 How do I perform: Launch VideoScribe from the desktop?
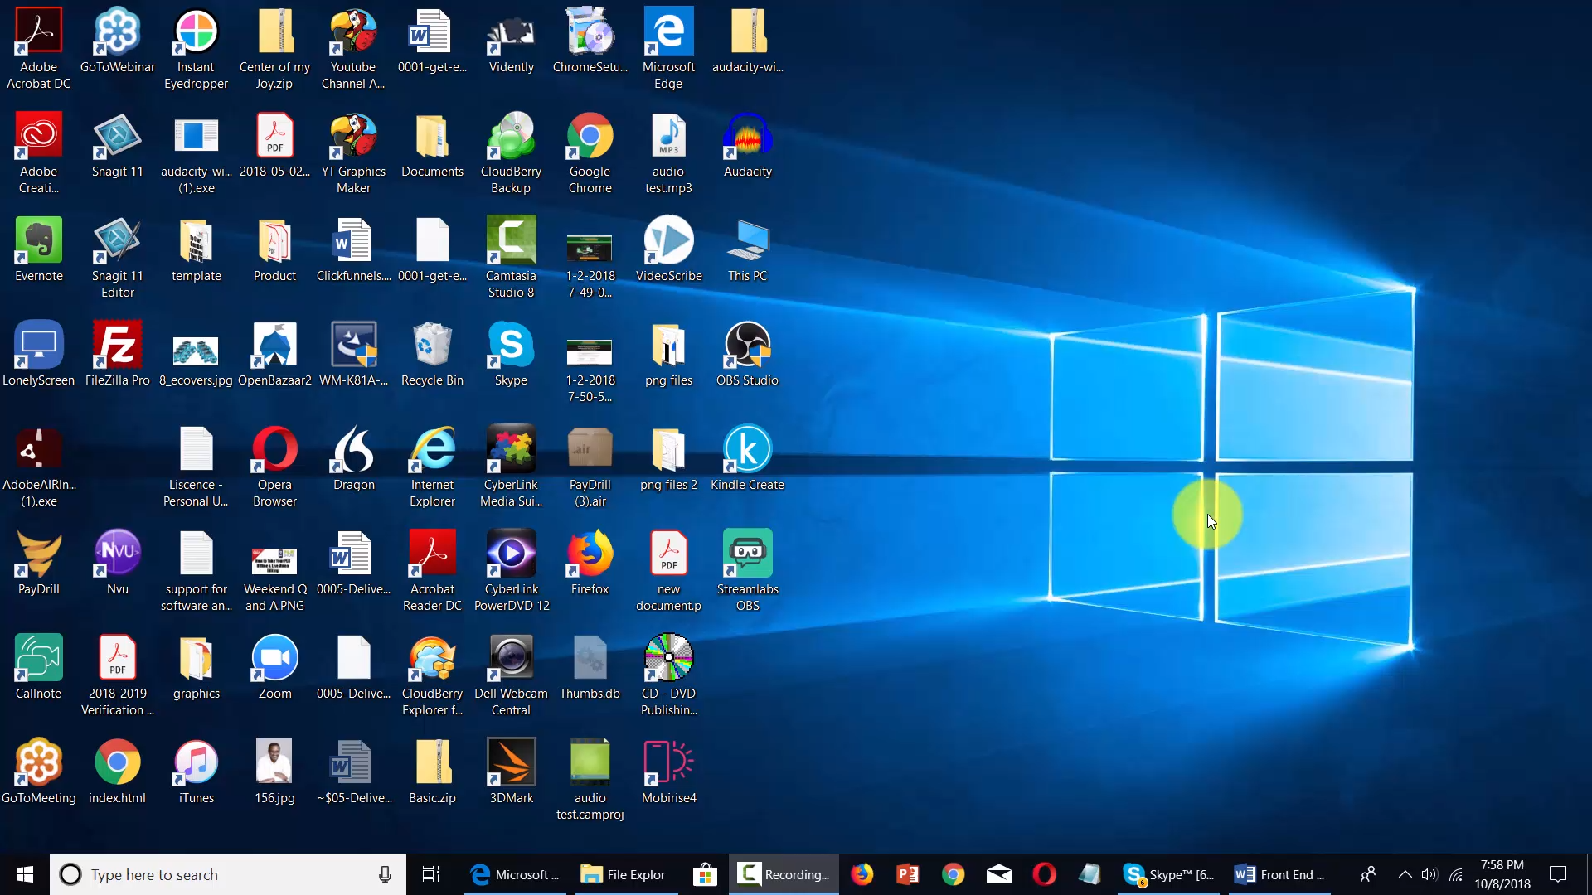coord(668,249)
